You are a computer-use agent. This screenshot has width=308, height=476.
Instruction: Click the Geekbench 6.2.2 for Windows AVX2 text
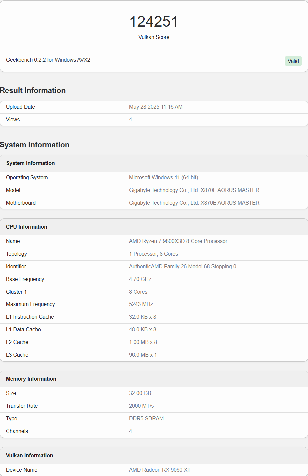48,60
